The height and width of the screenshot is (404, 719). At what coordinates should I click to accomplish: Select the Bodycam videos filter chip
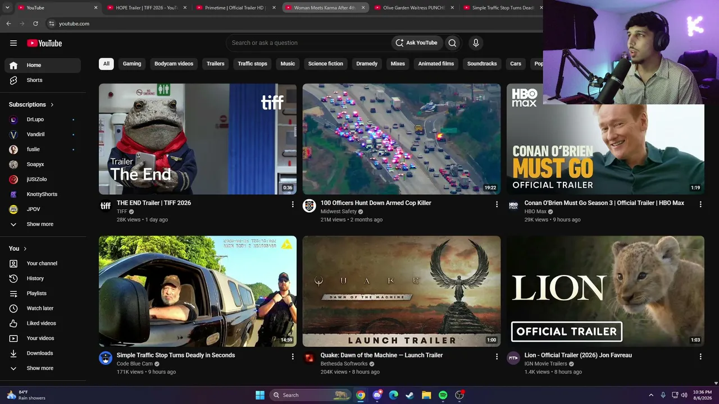click(174, 63)
